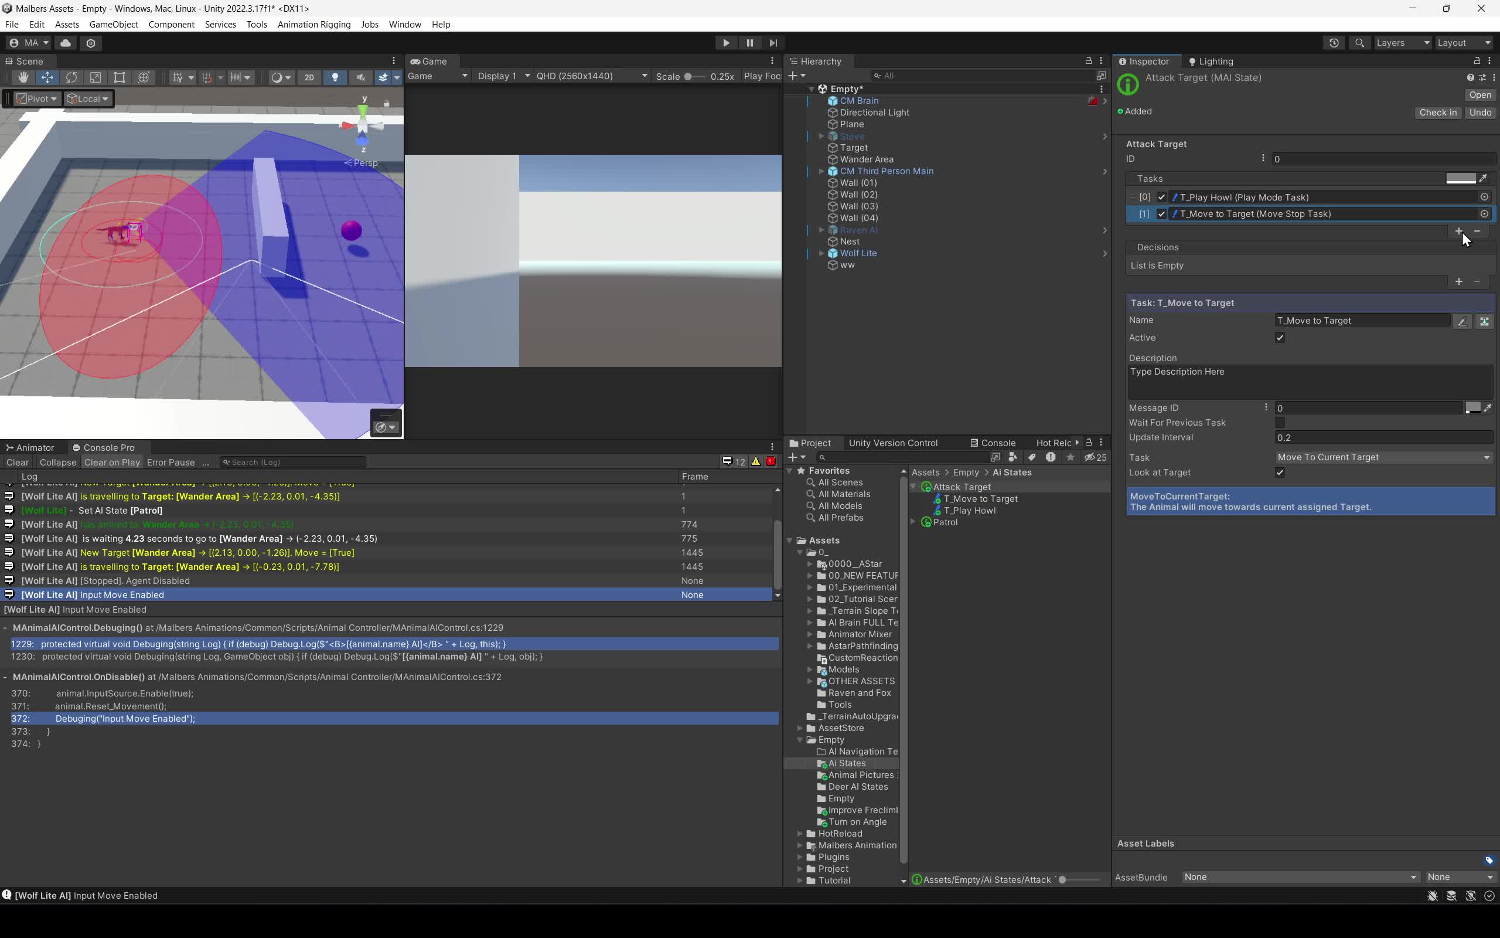Toggle 2D view mode in Scene

[309, 77]
